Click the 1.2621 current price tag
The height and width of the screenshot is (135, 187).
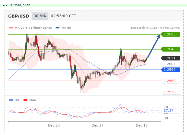tap(170, 58)
